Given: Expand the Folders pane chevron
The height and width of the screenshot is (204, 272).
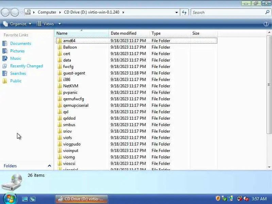Looking at the screenshot, I should click(49, 166).
